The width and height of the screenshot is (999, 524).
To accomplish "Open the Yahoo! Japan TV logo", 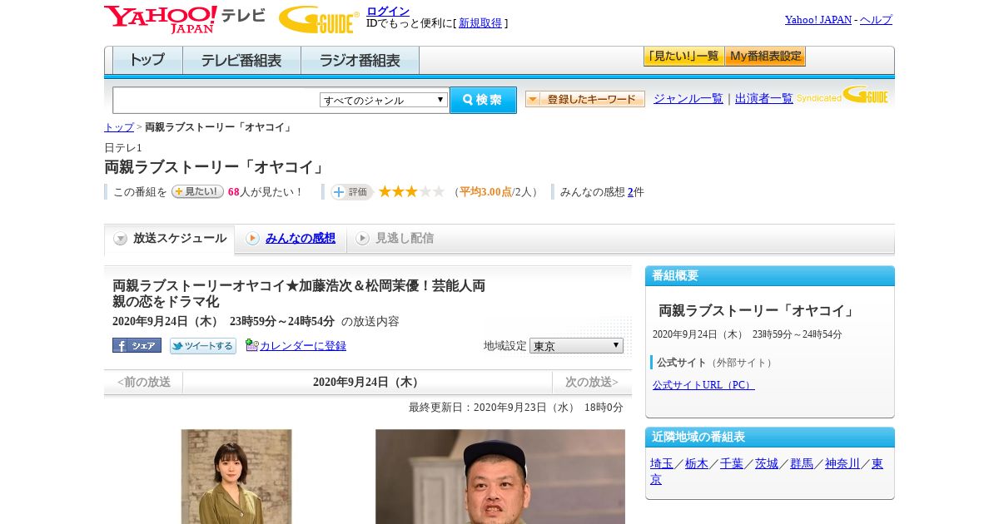I will (x=184, y=19).
